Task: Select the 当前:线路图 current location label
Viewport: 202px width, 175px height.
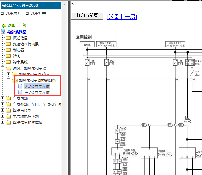Action: [17, 32]
